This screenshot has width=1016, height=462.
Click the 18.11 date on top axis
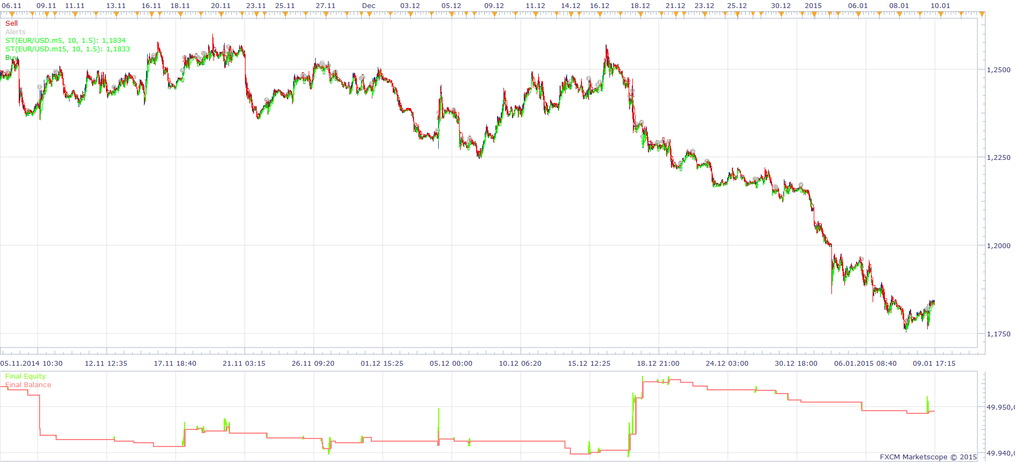(180, 6)
